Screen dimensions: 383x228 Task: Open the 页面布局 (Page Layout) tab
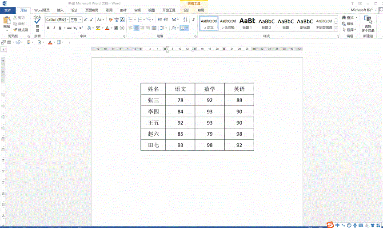92,10
